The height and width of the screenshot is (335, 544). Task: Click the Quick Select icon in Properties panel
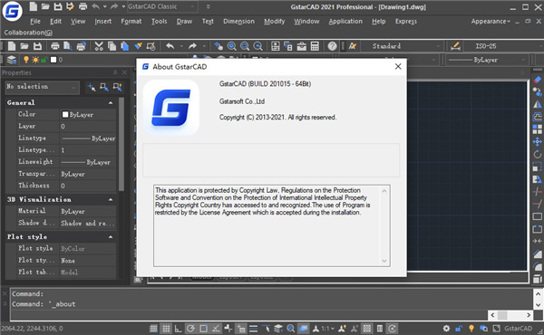(x=117, y=87)
